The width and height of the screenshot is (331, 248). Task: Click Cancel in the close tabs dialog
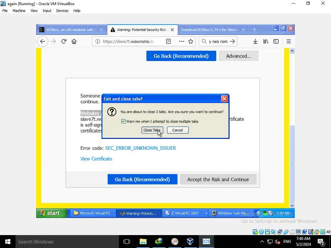pos(178,130)
